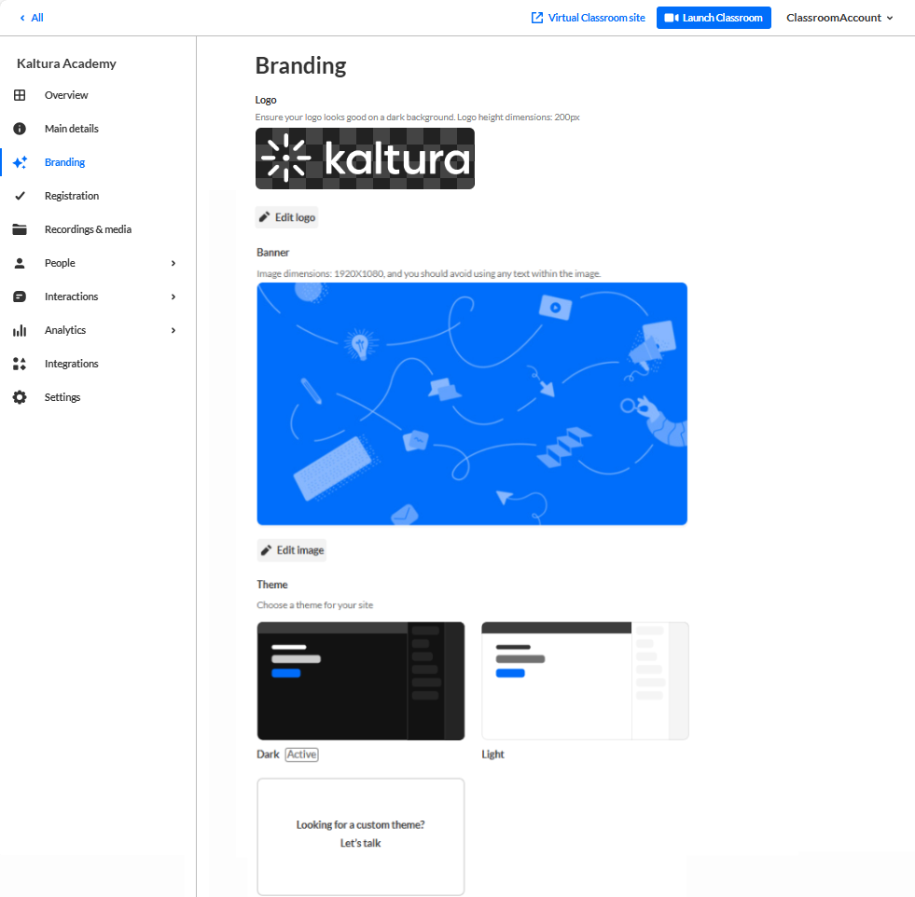Screen dimensions: 915x897
Task: Select the Light theme thumbnail
Action: pyautogui.click(x=586, y=681)
